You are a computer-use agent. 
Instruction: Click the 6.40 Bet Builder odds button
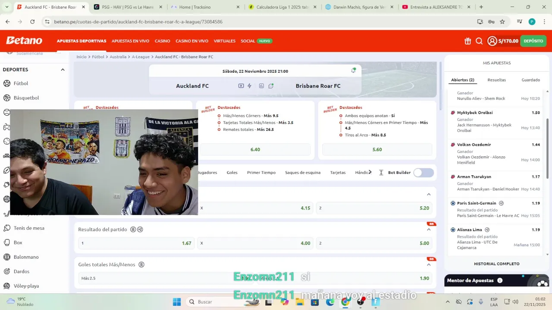[x=255, y=149]
